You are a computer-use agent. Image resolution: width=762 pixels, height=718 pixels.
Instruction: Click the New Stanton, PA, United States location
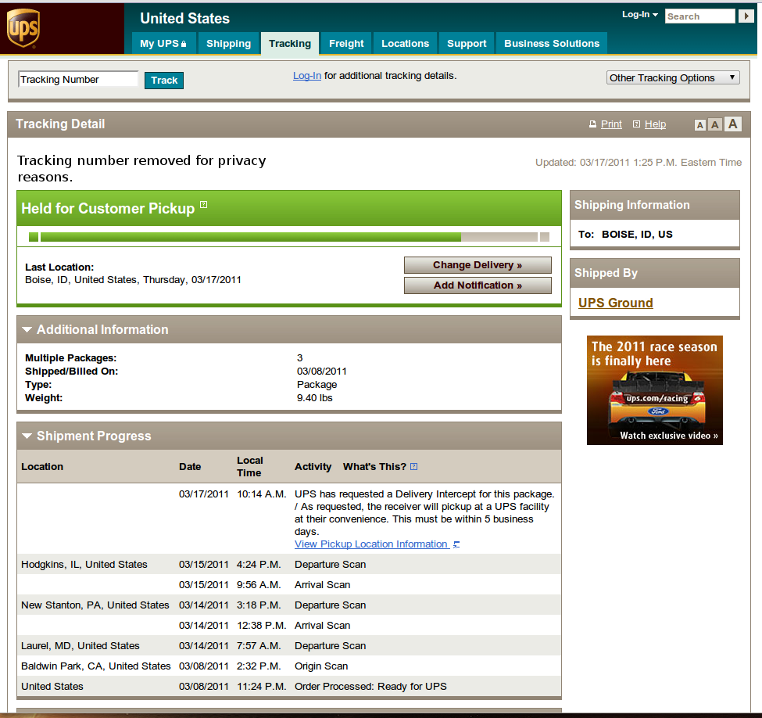tap(95, 605)
